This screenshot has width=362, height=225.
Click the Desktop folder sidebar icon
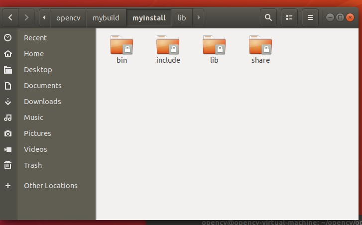click(x=8, y=70)
